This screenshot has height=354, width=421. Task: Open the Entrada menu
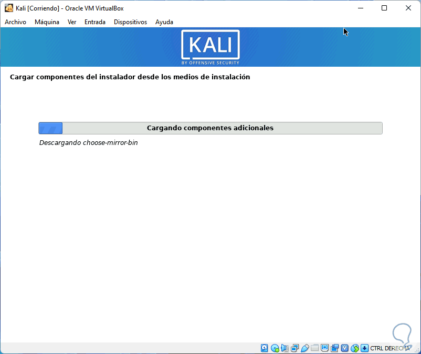coord(95,22)
